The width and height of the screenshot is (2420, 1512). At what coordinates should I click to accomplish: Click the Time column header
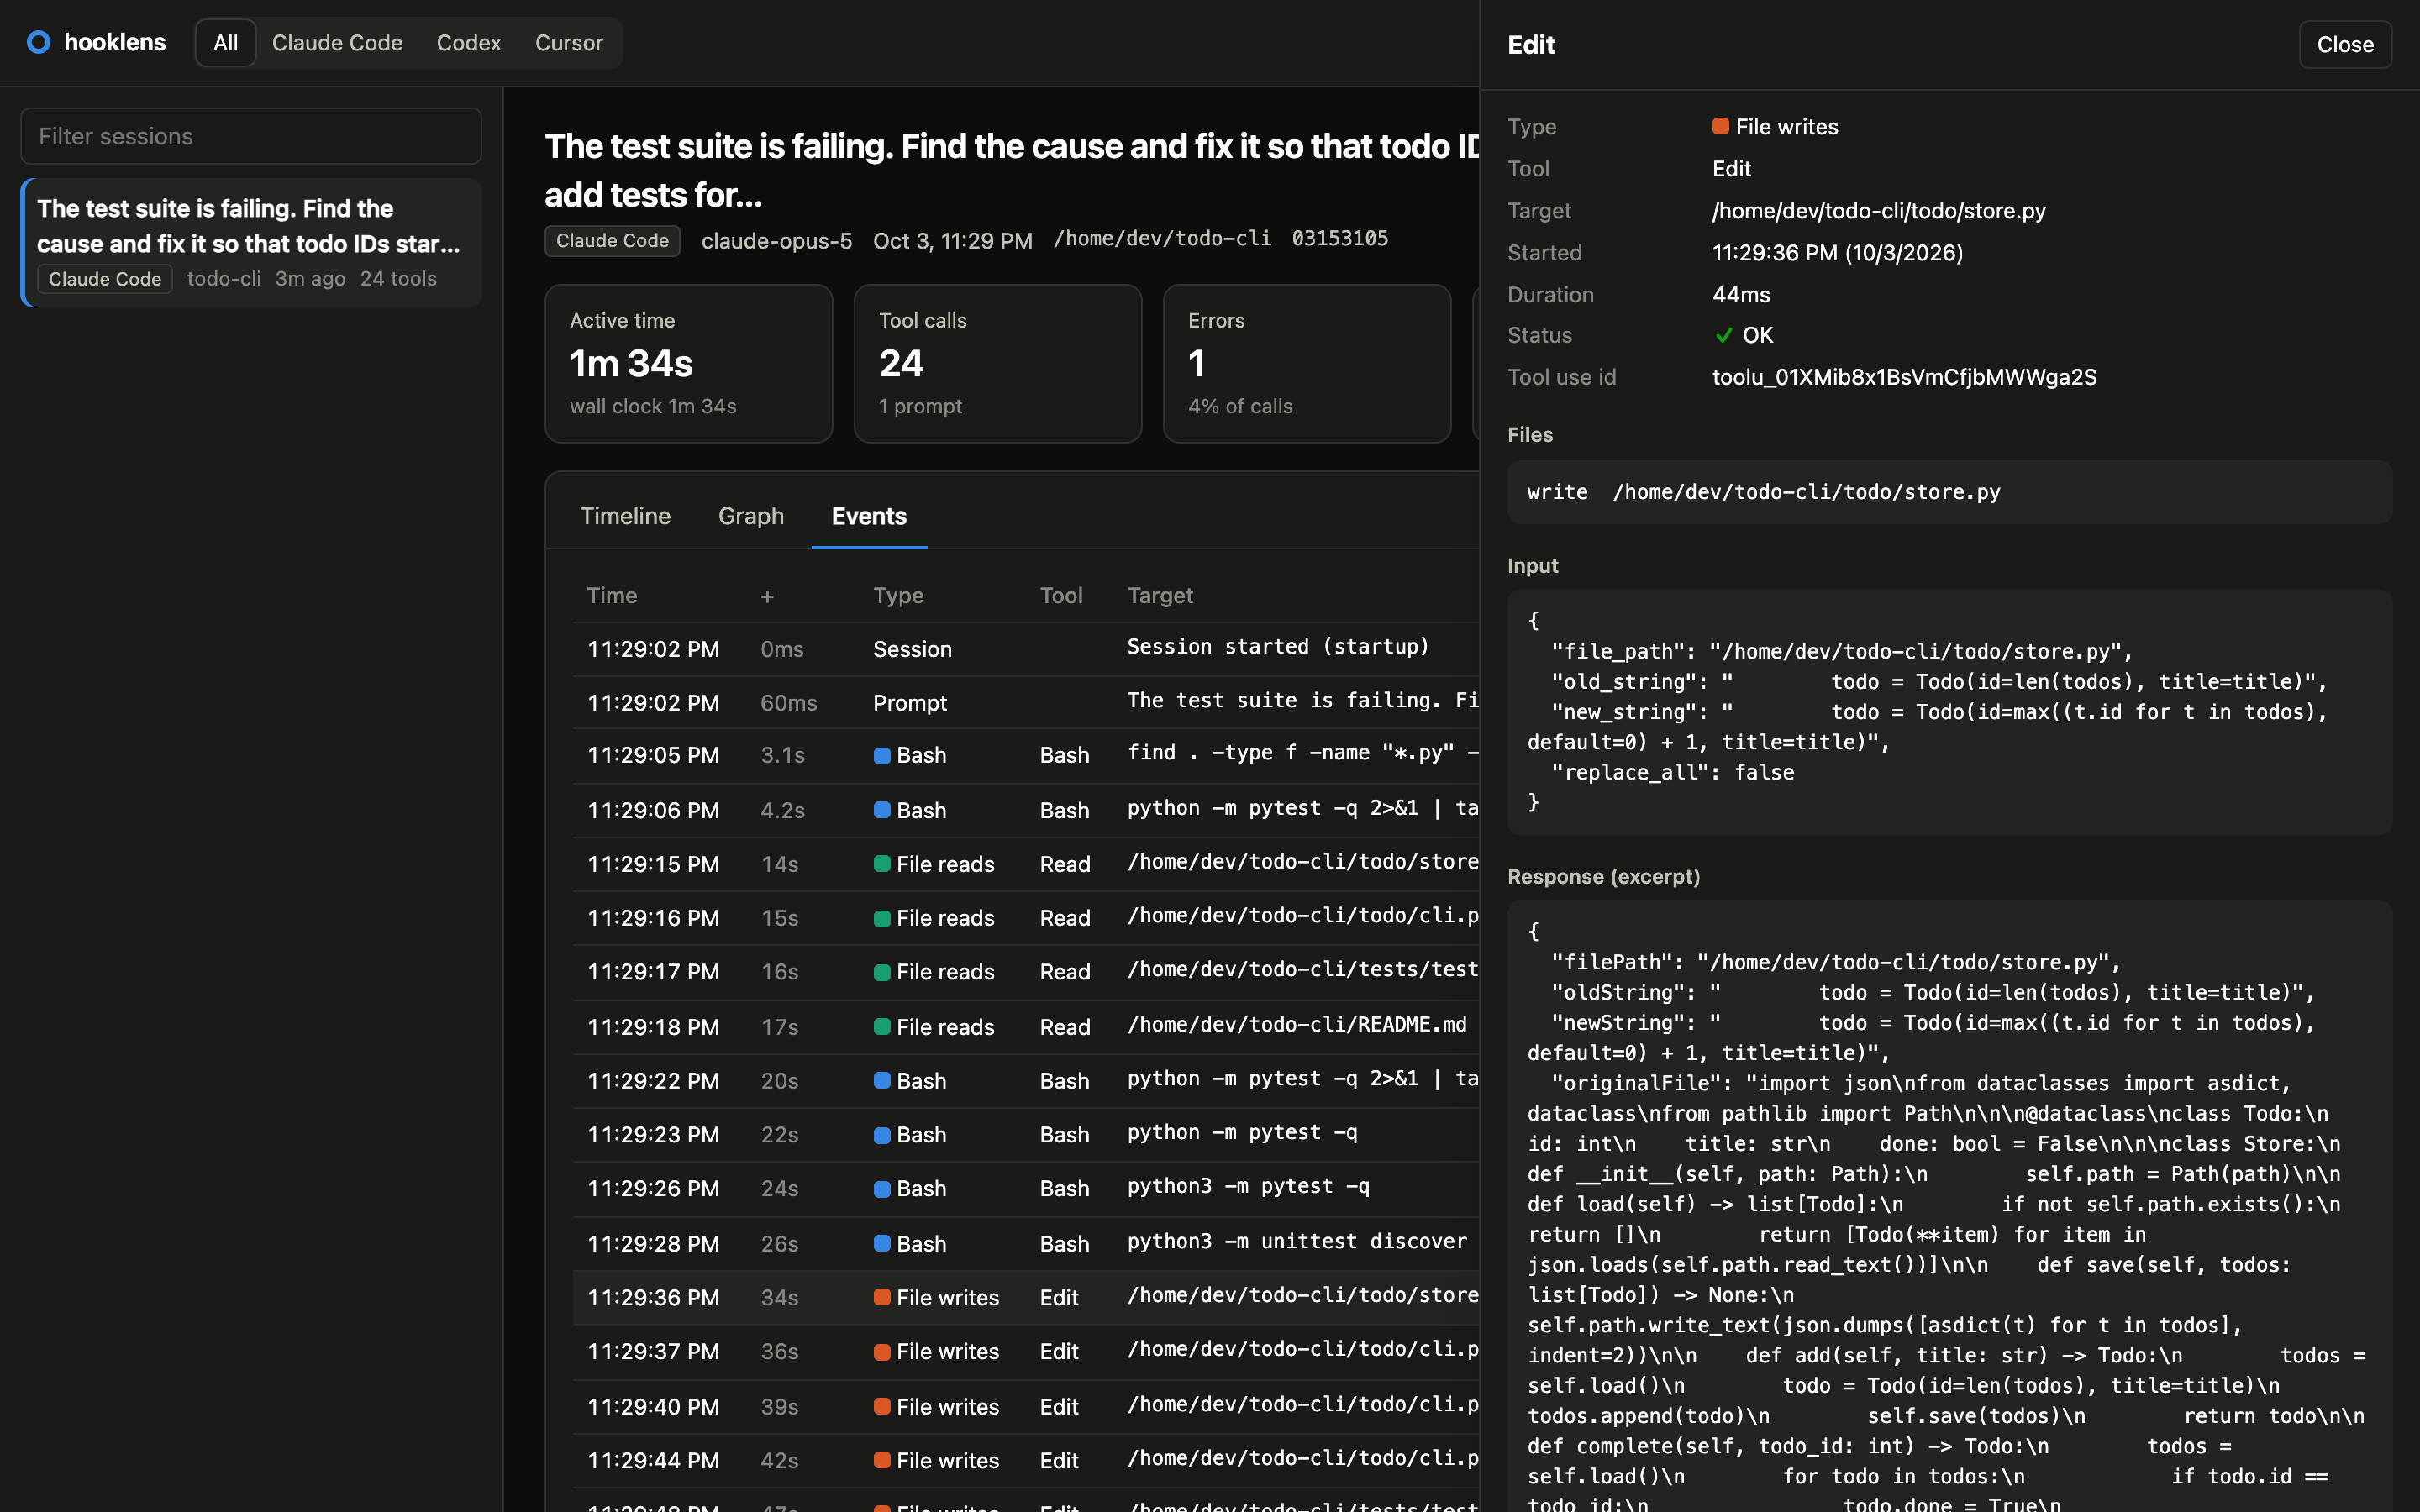click(x=612, y=595)
